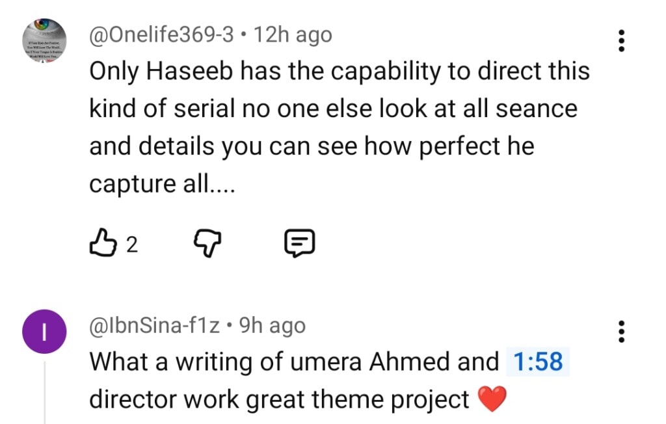Visit the @Onelife369-3 channel username
The width and height of the screenshot is (666, 424).
coord(161,34)
